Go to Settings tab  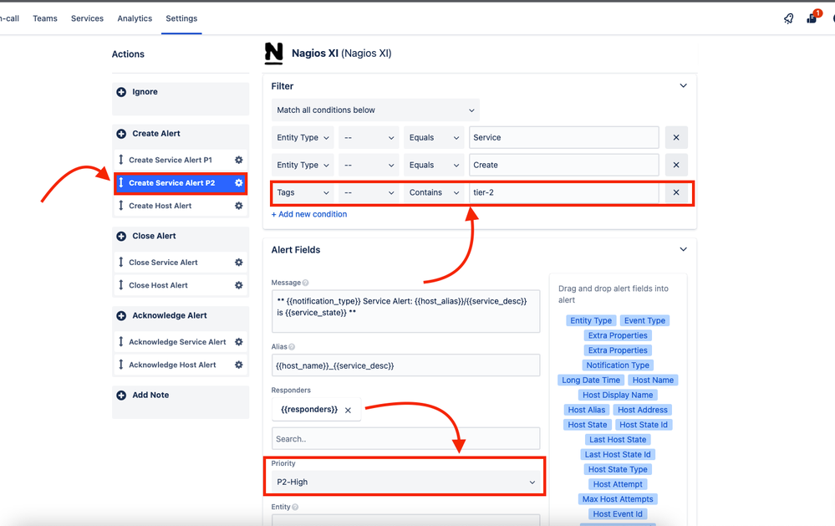[181, 18]
